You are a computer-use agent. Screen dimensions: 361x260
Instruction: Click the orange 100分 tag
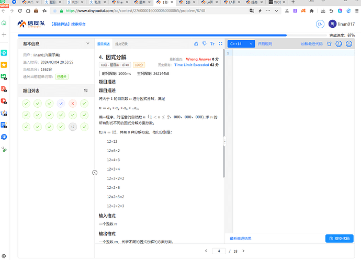click(x=139, y=65)
